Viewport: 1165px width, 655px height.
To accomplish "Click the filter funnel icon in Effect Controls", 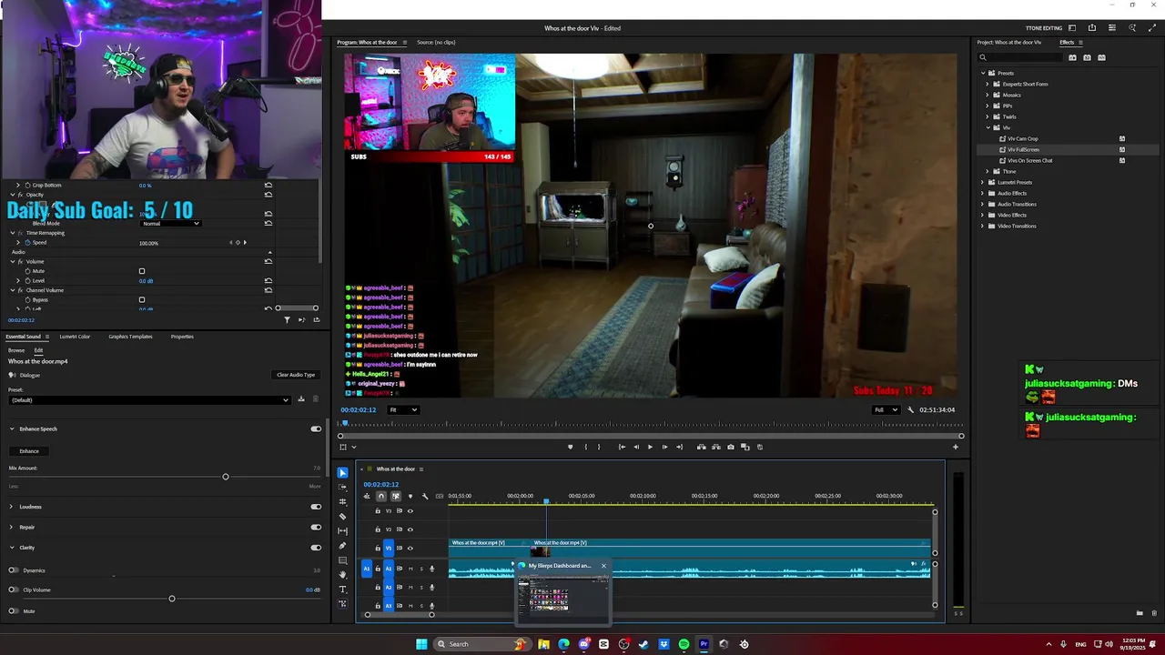I will click(287, 319).
